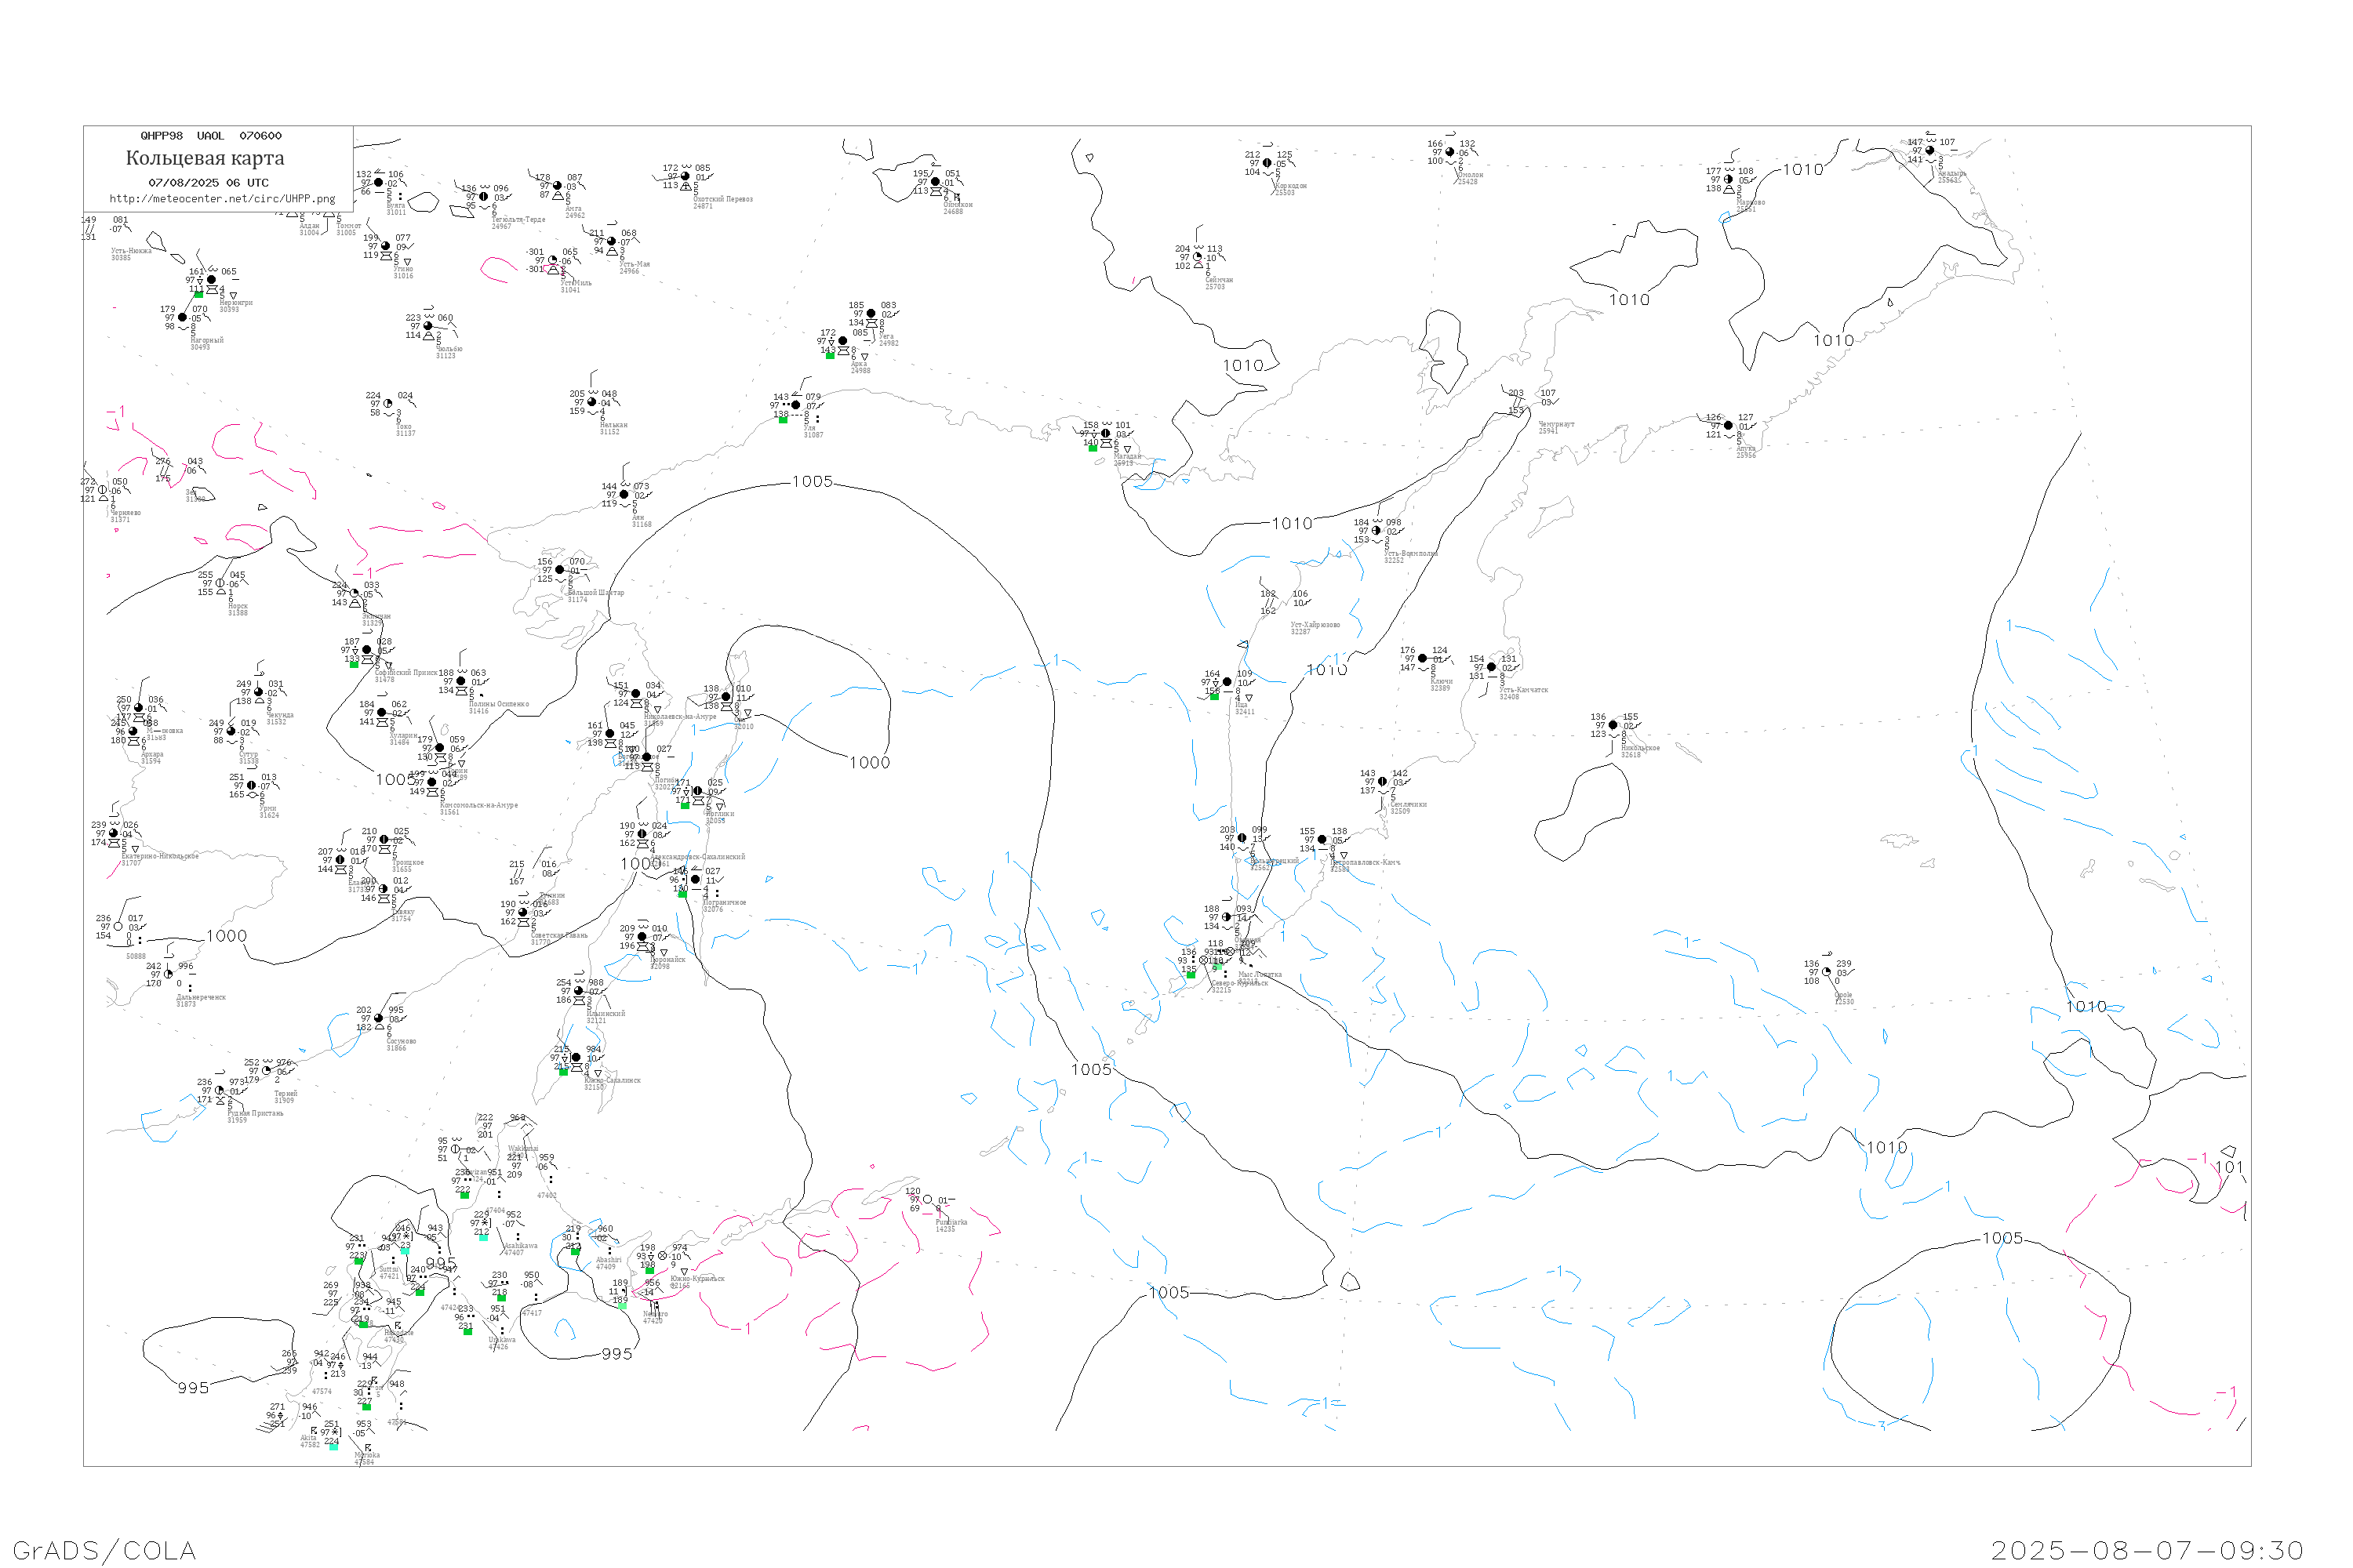The height and width of the screenshot is (1568, 2353).
Task: Click the GrADS/COLA label at bottom left
Action: (104, 1551)
